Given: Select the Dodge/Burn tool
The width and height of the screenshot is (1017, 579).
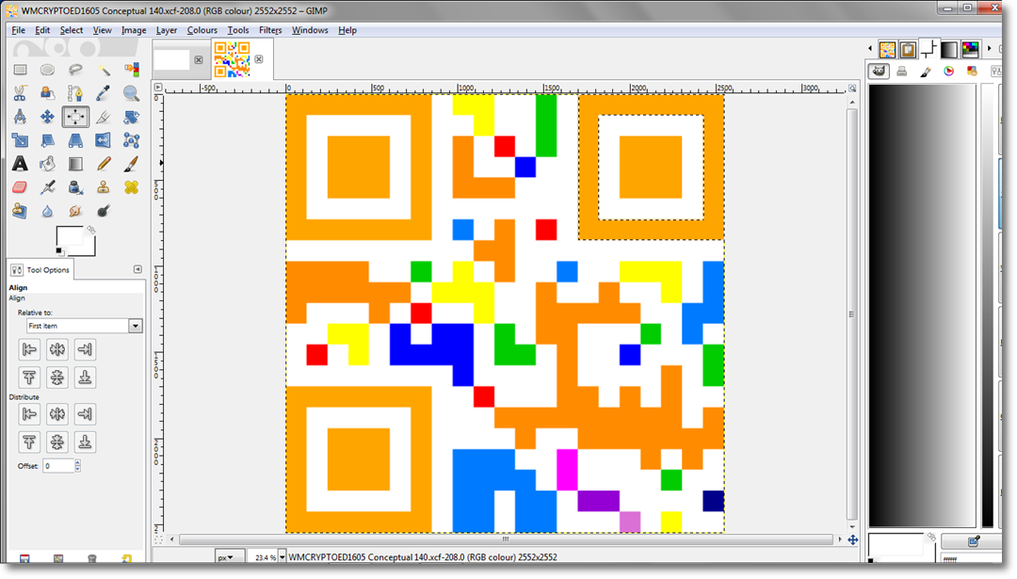Looking at the screenshot, I should pyautogui.click(x=104, y=211).
